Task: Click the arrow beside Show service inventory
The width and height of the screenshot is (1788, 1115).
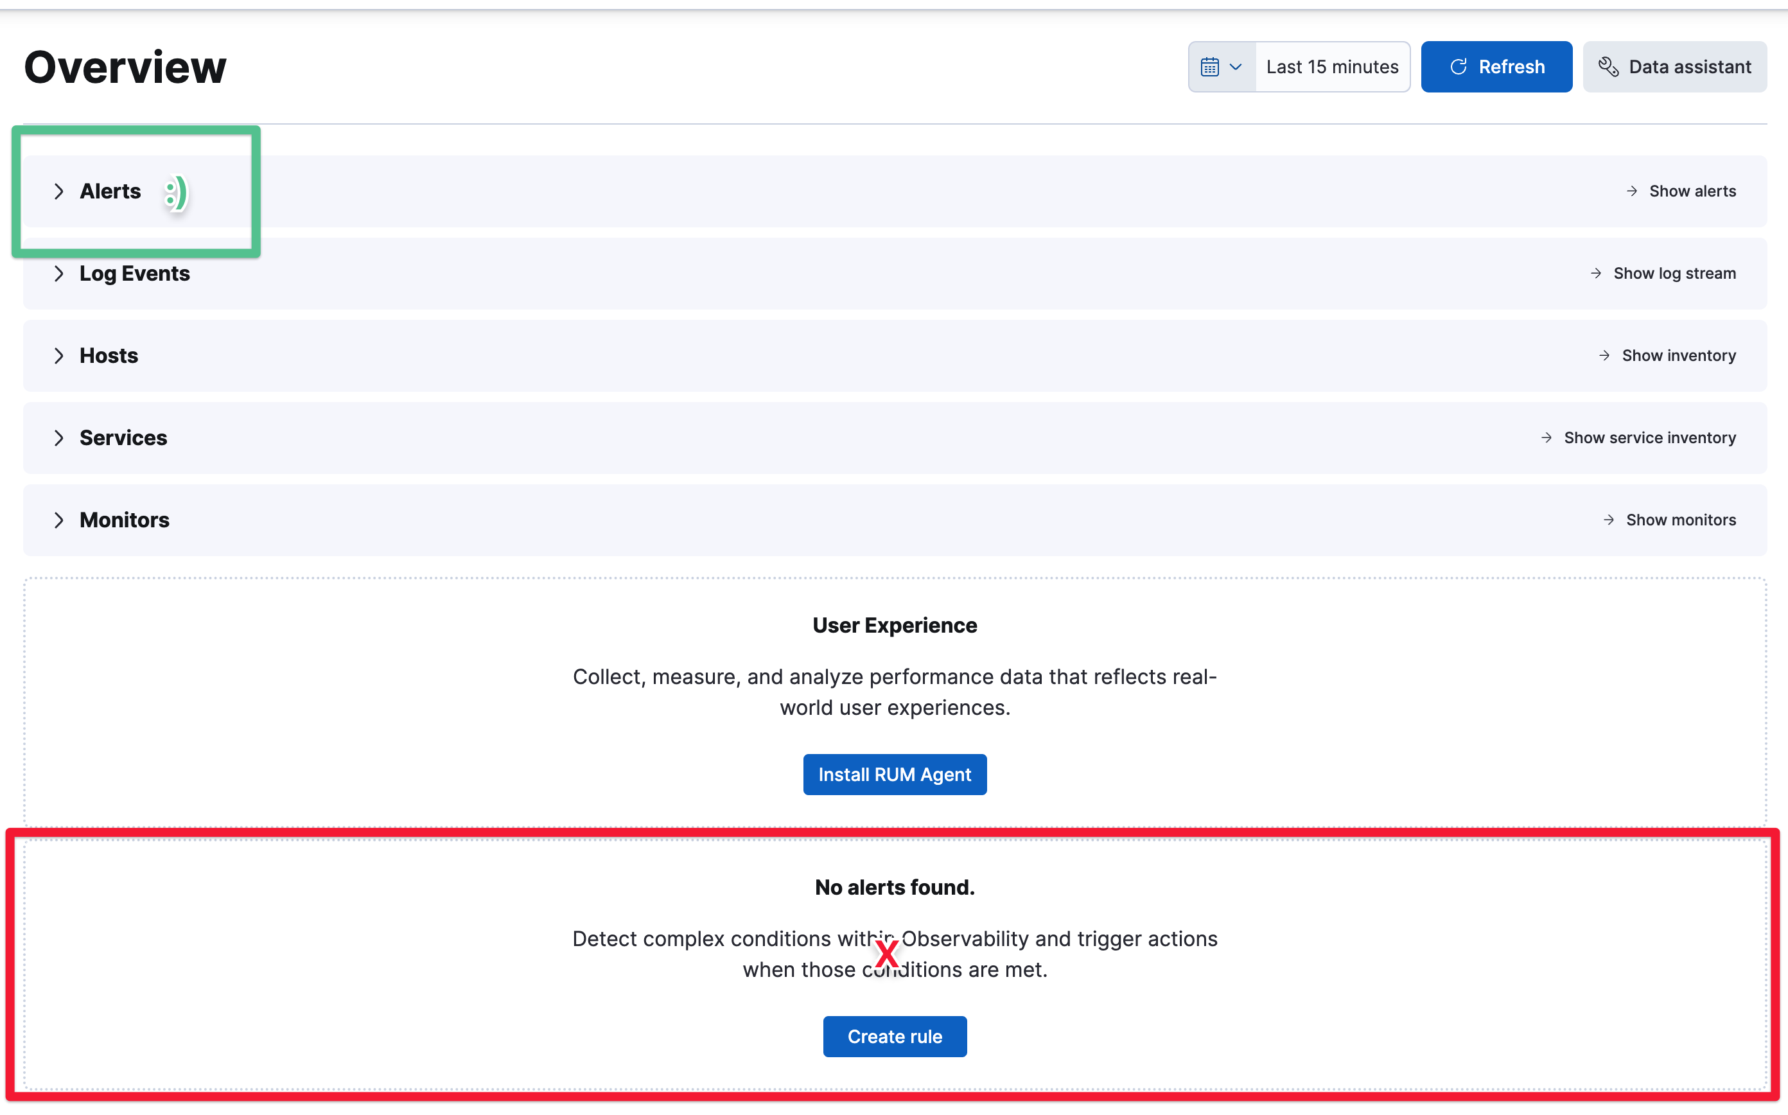Action: [1547, 437]
